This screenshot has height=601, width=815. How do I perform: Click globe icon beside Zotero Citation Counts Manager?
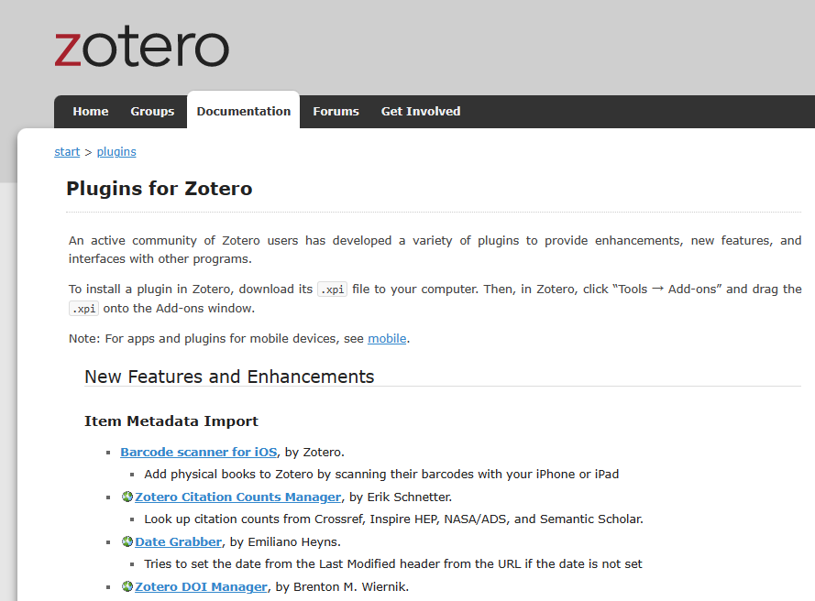pyautogui.click(x=127, y=497)
